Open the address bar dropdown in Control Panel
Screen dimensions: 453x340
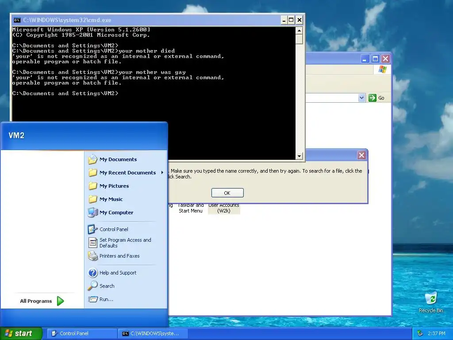[x=361, y=98]
